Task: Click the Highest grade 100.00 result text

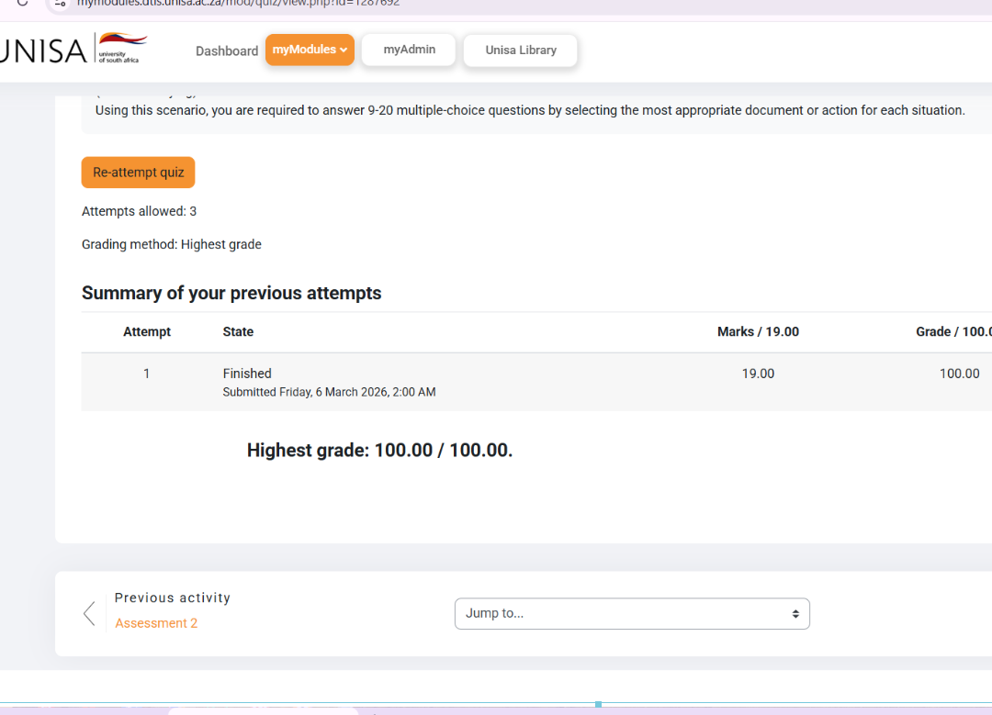Action: [379, 451]
